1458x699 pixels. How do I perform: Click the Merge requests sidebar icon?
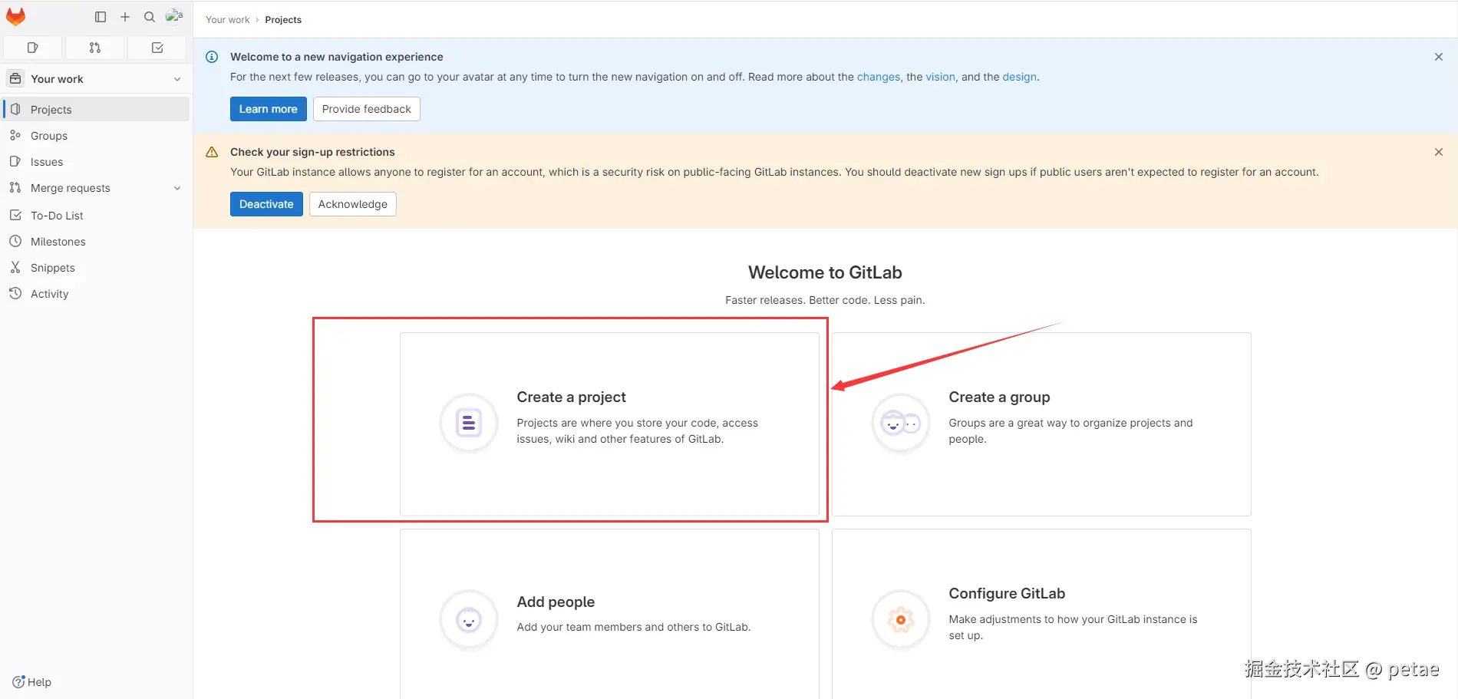tap(15, 187)
